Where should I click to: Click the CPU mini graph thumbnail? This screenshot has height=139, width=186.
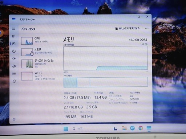(x=27, y=41)
